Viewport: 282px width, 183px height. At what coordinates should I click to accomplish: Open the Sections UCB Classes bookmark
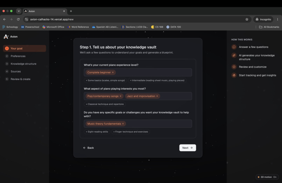pyautogui.click(x=135, y=27)
